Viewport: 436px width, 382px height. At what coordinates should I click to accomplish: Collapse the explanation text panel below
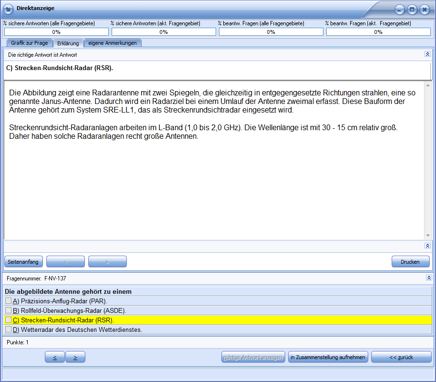click(427, 246)
